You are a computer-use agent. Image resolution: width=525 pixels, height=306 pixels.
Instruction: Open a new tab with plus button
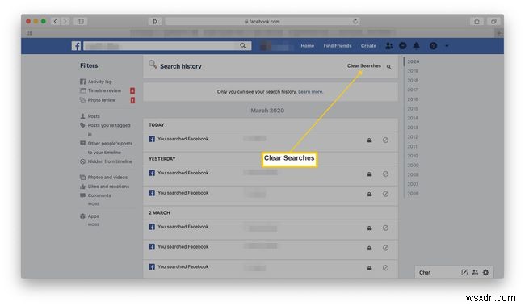(499, 33)
